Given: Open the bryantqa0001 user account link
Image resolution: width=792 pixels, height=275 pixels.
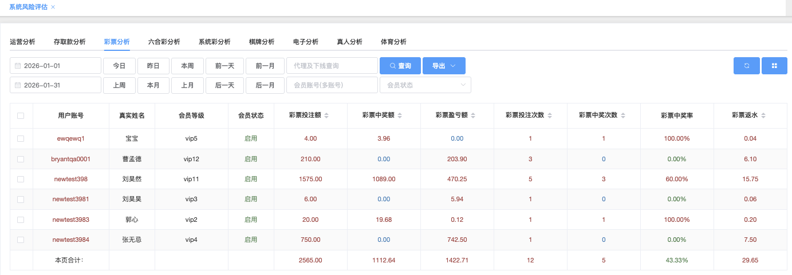Looking at the screenshot, I should coord(70,159).
